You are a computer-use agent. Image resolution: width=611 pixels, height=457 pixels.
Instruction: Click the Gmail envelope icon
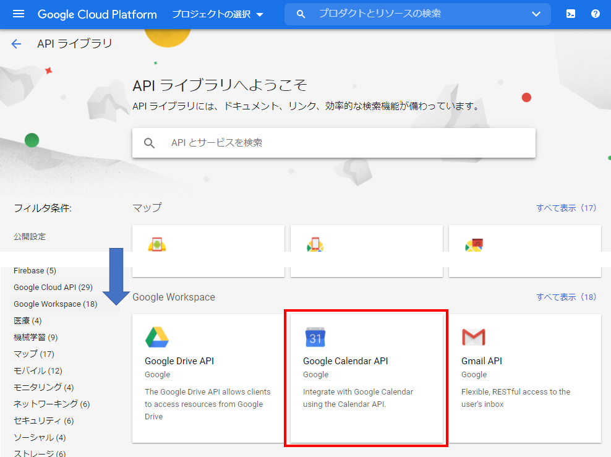pos(473,337)
